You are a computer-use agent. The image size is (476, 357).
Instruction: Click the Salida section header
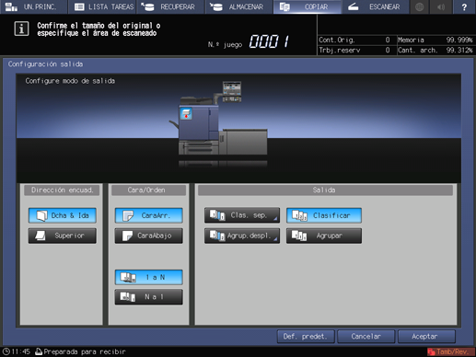(x=325, y=190)
